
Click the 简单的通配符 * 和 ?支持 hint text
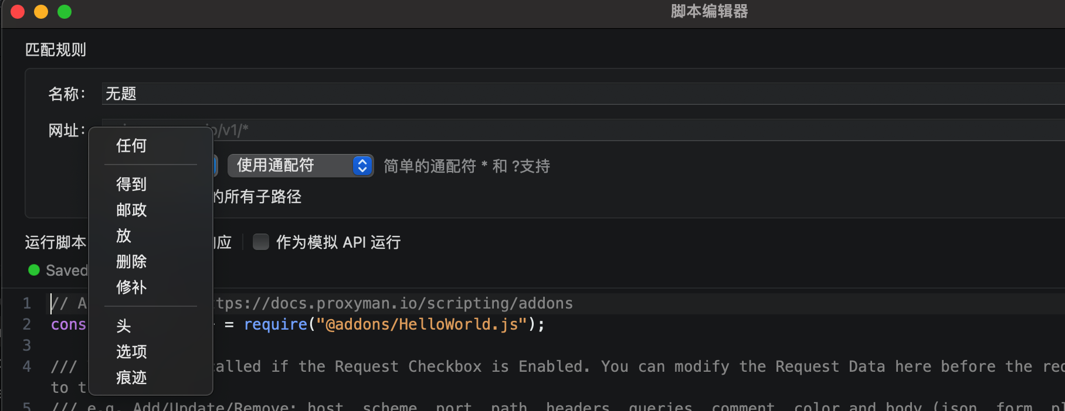pyautogui.click(x=467, y=166)
